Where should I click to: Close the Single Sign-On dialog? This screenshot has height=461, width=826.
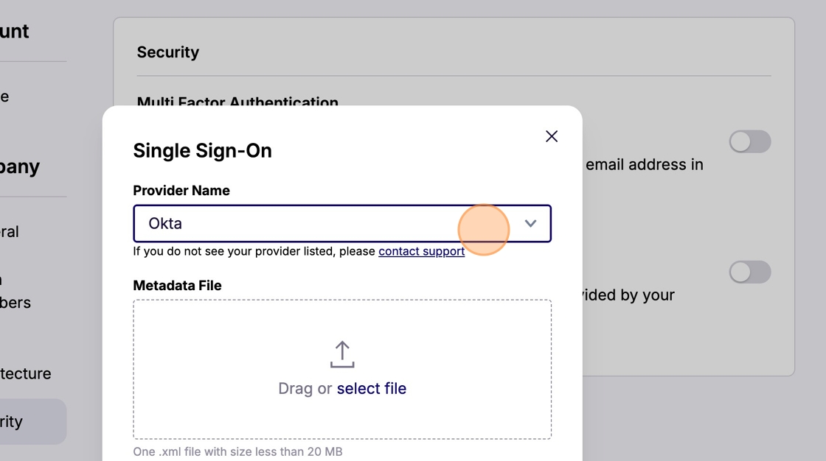click(x=552, y=136)
